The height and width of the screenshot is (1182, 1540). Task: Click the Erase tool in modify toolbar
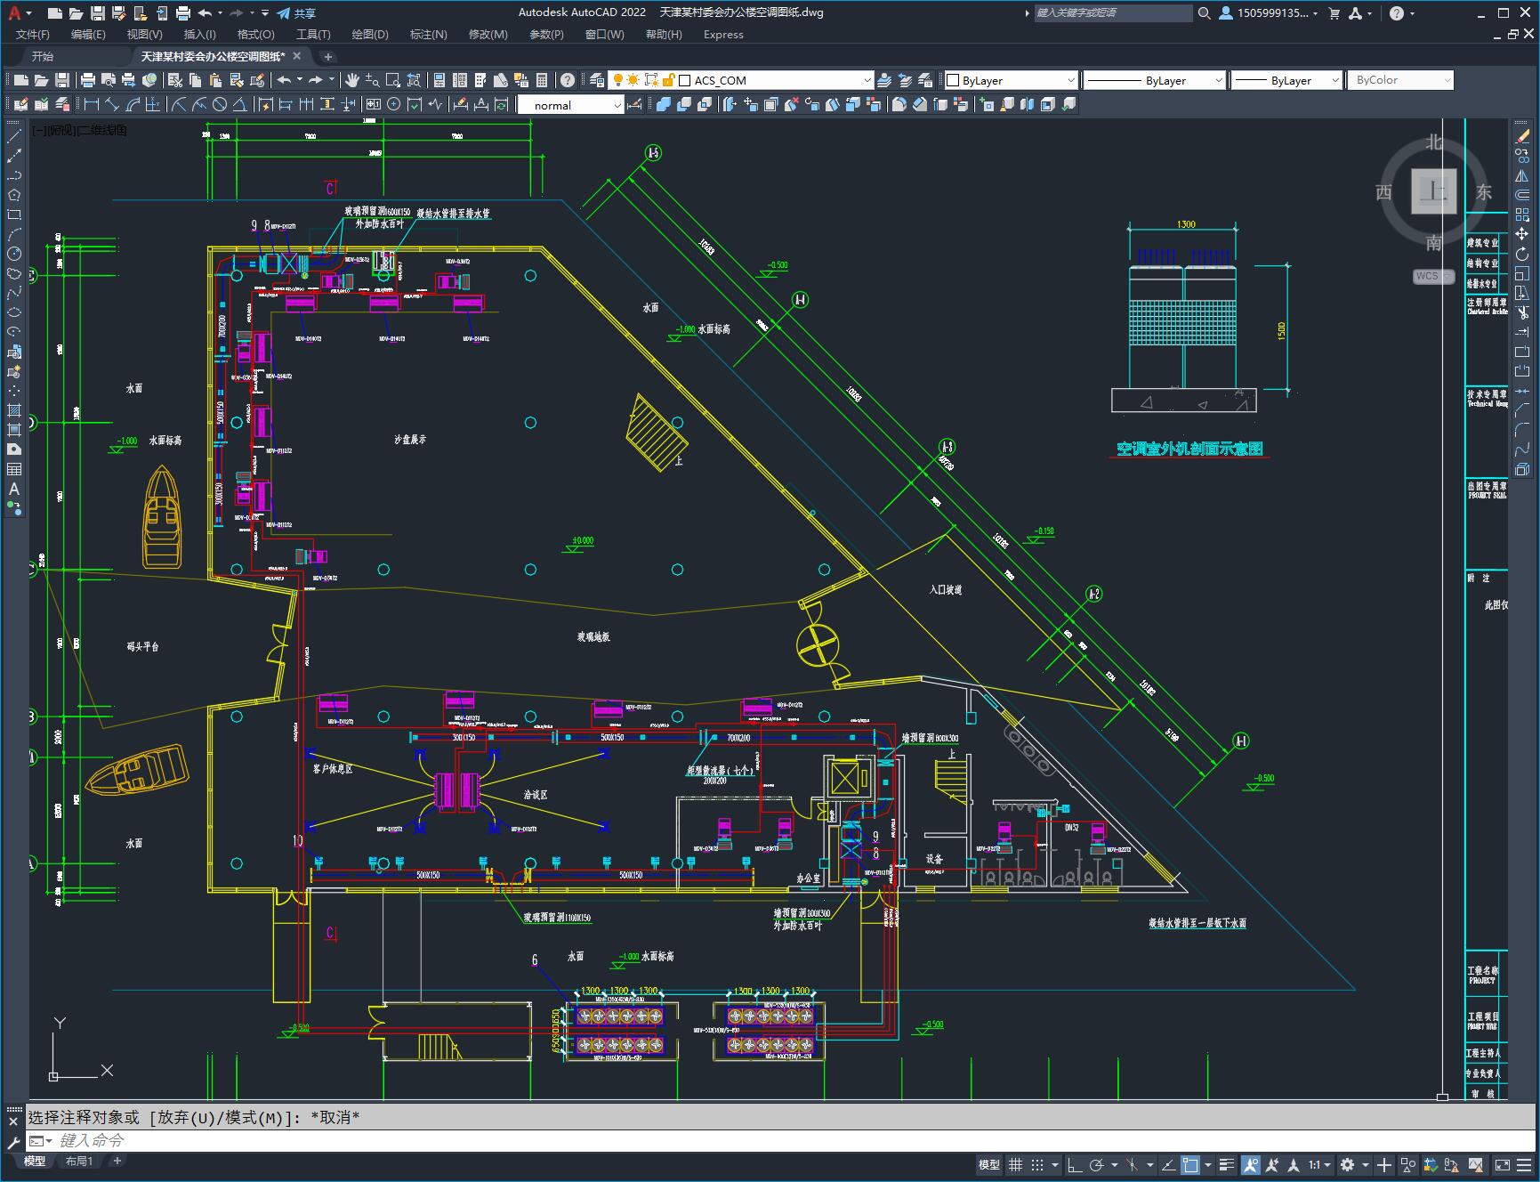[1522, 136]
